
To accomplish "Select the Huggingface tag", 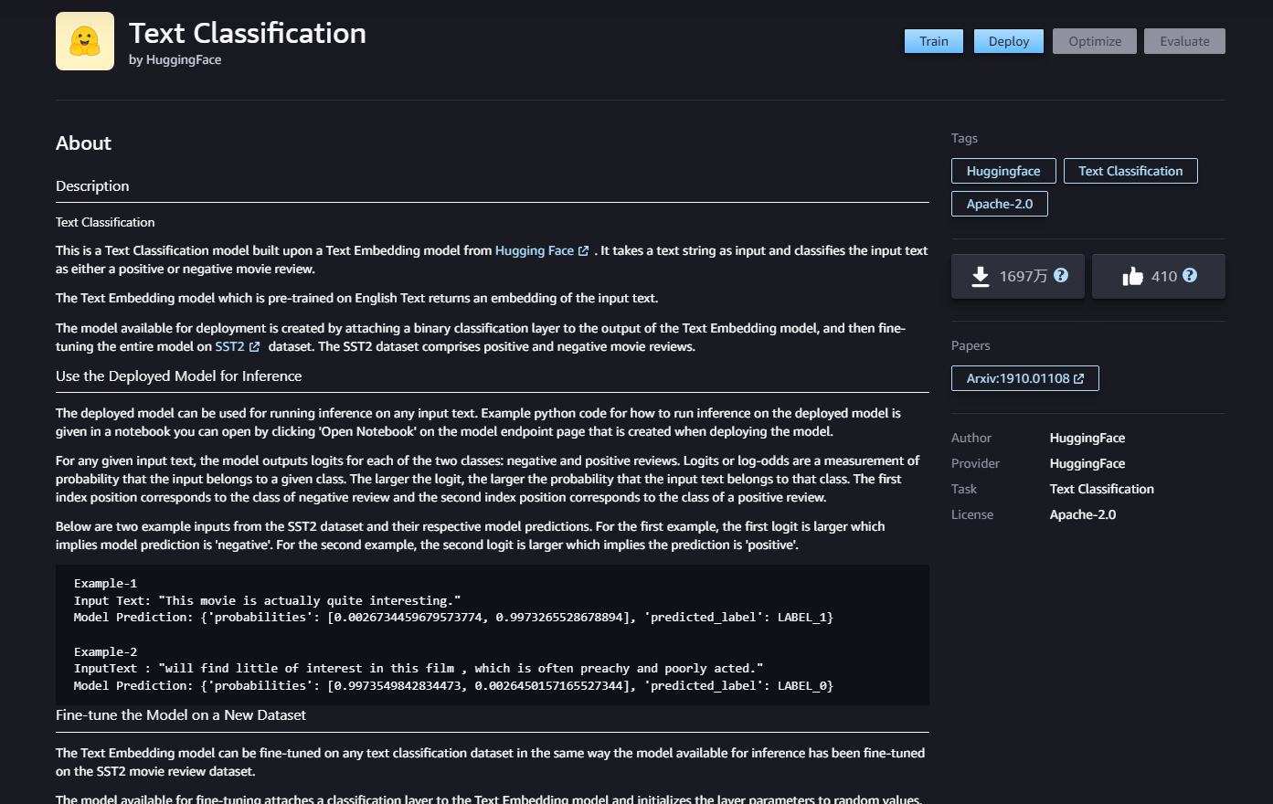I will pos(1003,171).
